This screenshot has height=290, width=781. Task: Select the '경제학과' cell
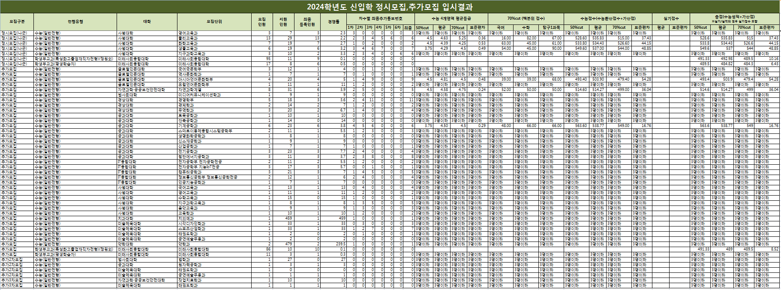pos(214,105)
